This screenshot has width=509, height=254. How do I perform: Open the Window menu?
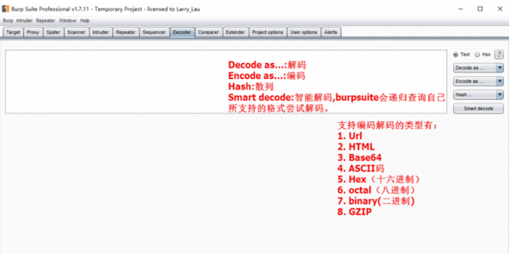coord(67,20)
